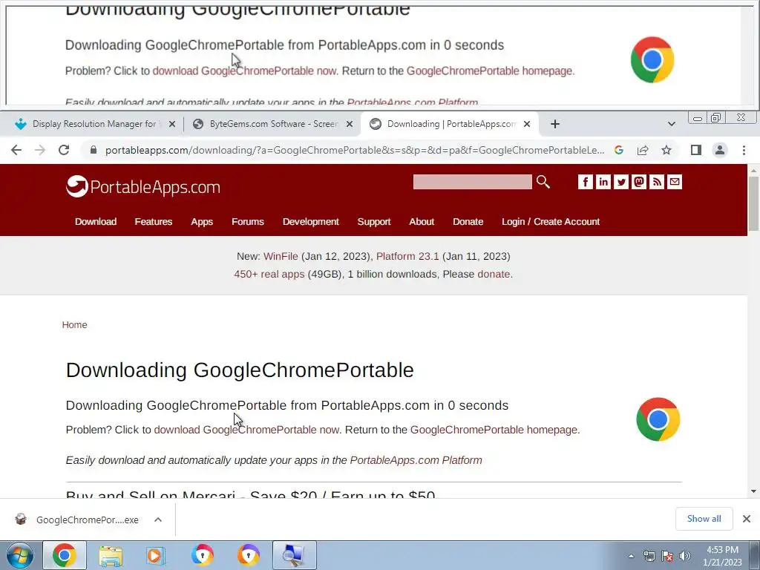Click the Platform 23.1 link

[x=407, y=256]
